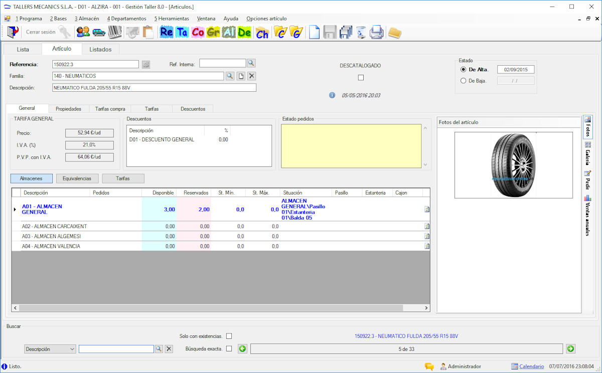
Task: Click the customers people icon in toolbar
Action: pyautogui.click(x=83, y=33)
